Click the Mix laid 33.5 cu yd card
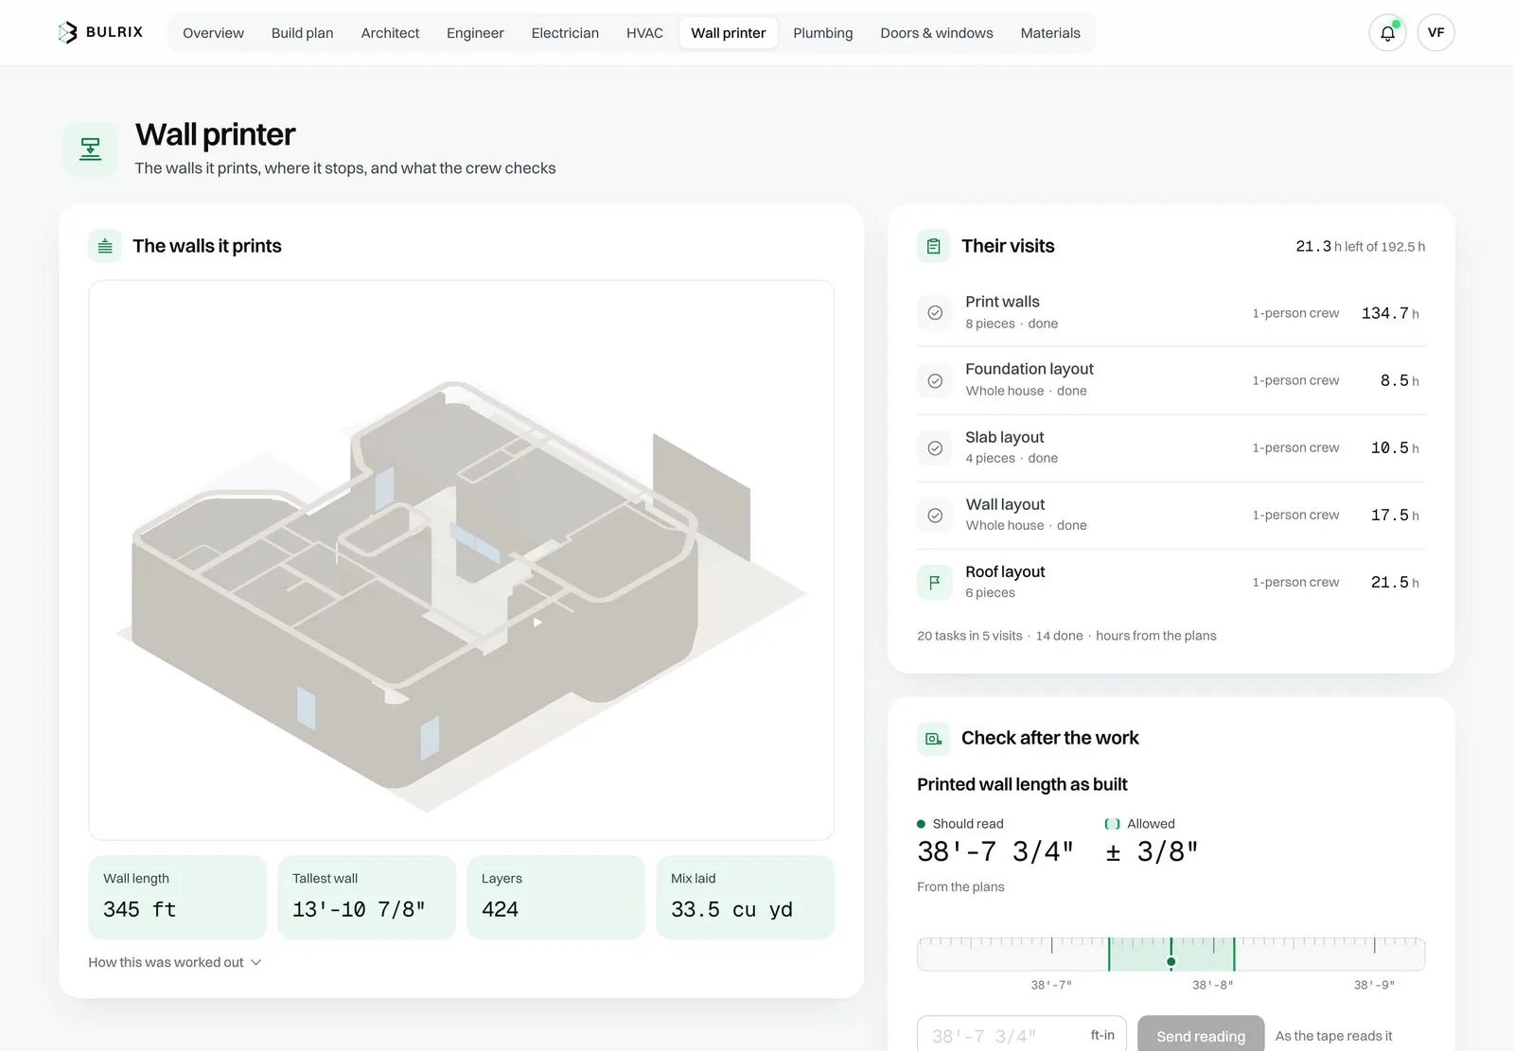 pyautogui.click(x=746, y=897)
